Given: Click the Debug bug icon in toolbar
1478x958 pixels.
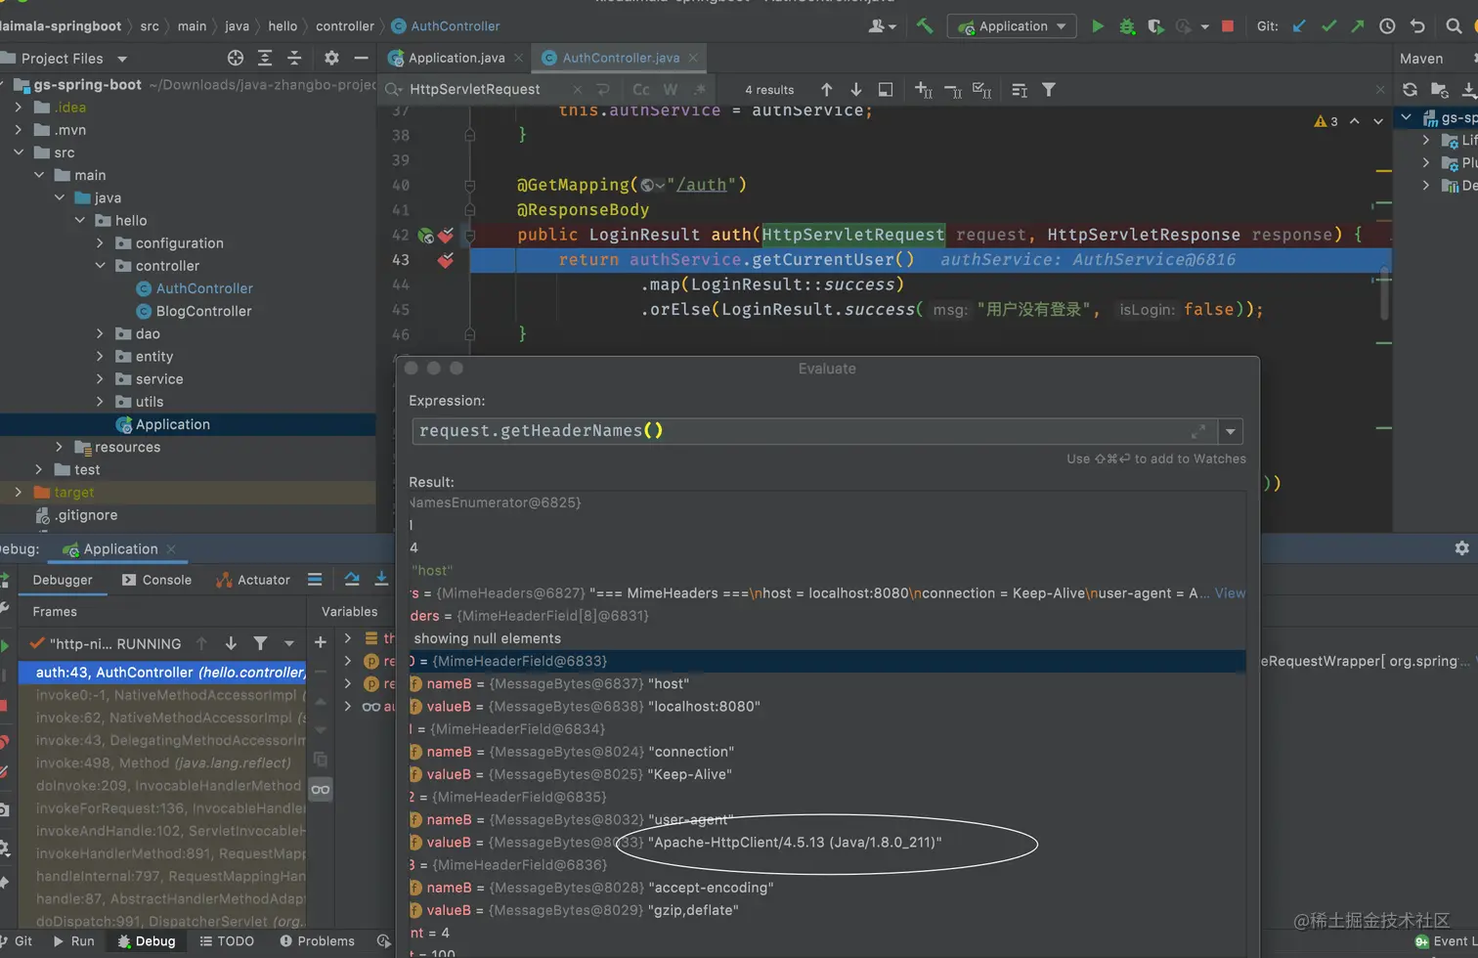Looking at the screenshot, I should [x=1127, y=26].
